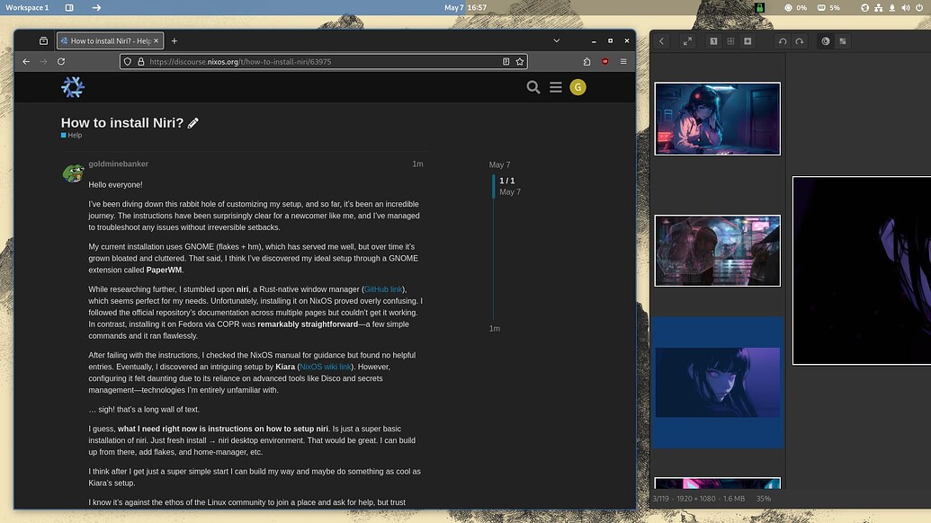
Task: Open the 'NixOS wiki link' from Kiara's setup
Action: point(325,366)
